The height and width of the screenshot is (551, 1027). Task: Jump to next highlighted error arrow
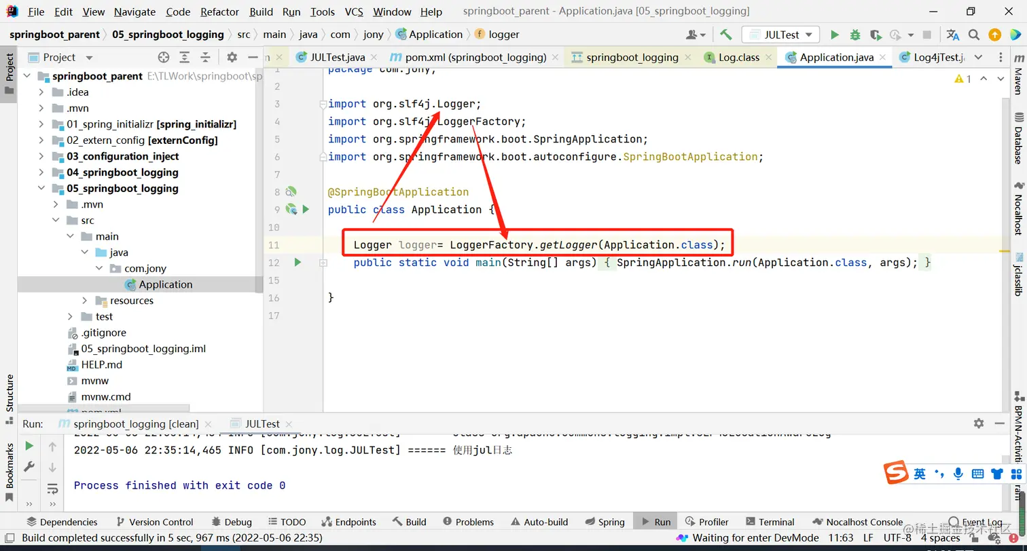[1001, 79]
